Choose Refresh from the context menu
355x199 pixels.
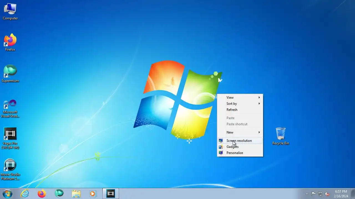240,110
